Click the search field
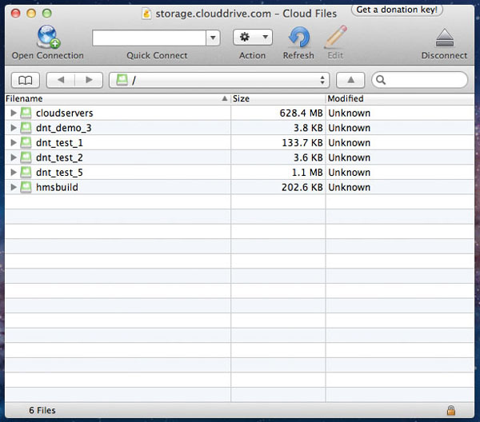 [424, 80]
